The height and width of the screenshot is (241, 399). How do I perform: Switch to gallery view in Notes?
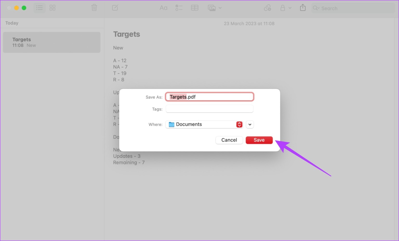tap(52, 8)
